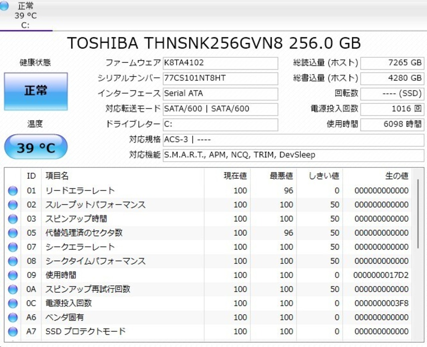
Task: Click raw value 0000000003F8
Action: [382, 303]
